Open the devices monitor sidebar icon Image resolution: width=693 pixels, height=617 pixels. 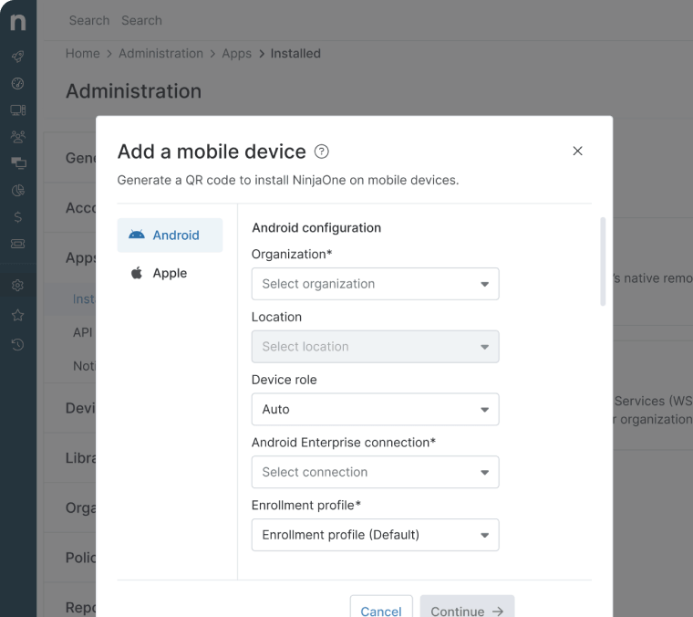click(18, 110)
